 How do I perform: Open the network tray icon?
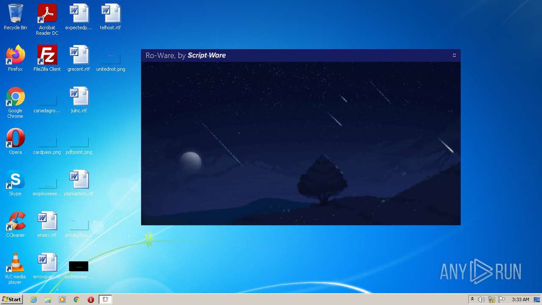click(492, 299)
